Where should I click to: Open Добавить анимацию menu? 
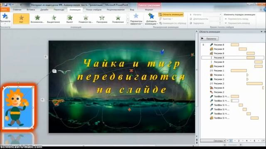151,19
